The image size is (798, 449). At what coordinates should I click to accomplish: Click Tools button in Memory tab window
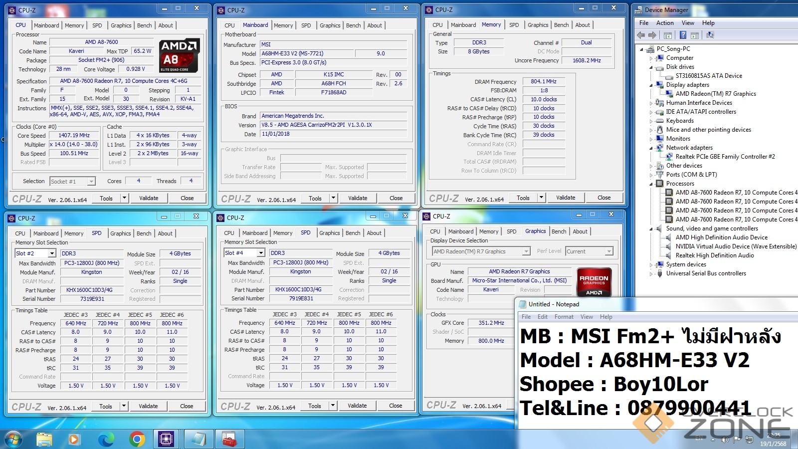click(523, 198)
